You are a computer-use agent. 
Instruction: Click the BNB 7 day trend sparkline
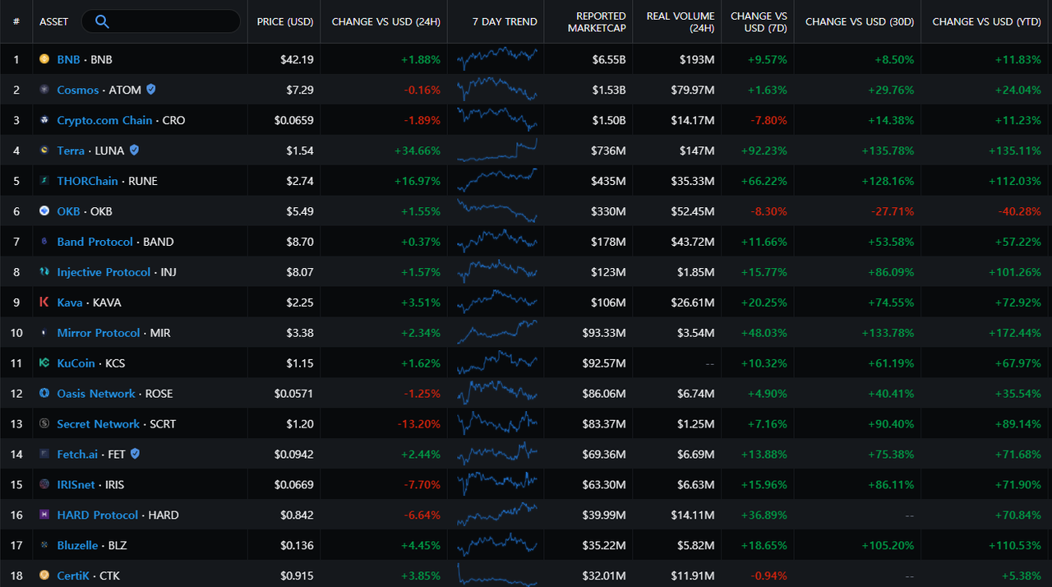tap(497, 59)
